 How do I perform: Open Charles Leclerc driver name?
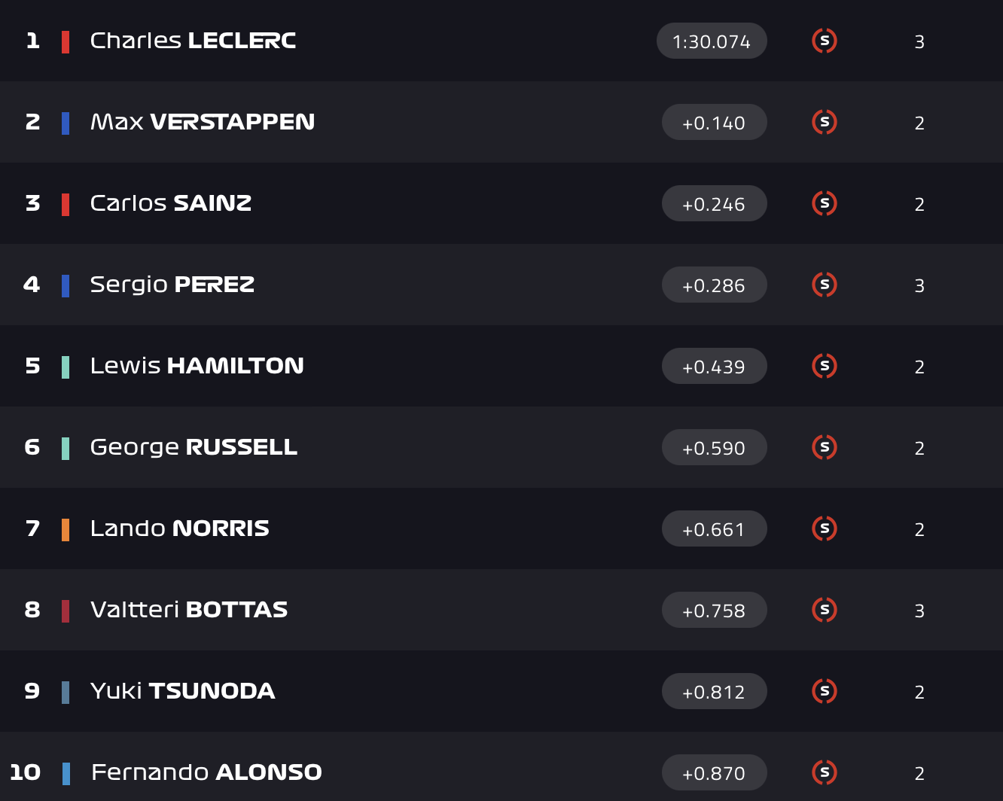coord(193,41)
